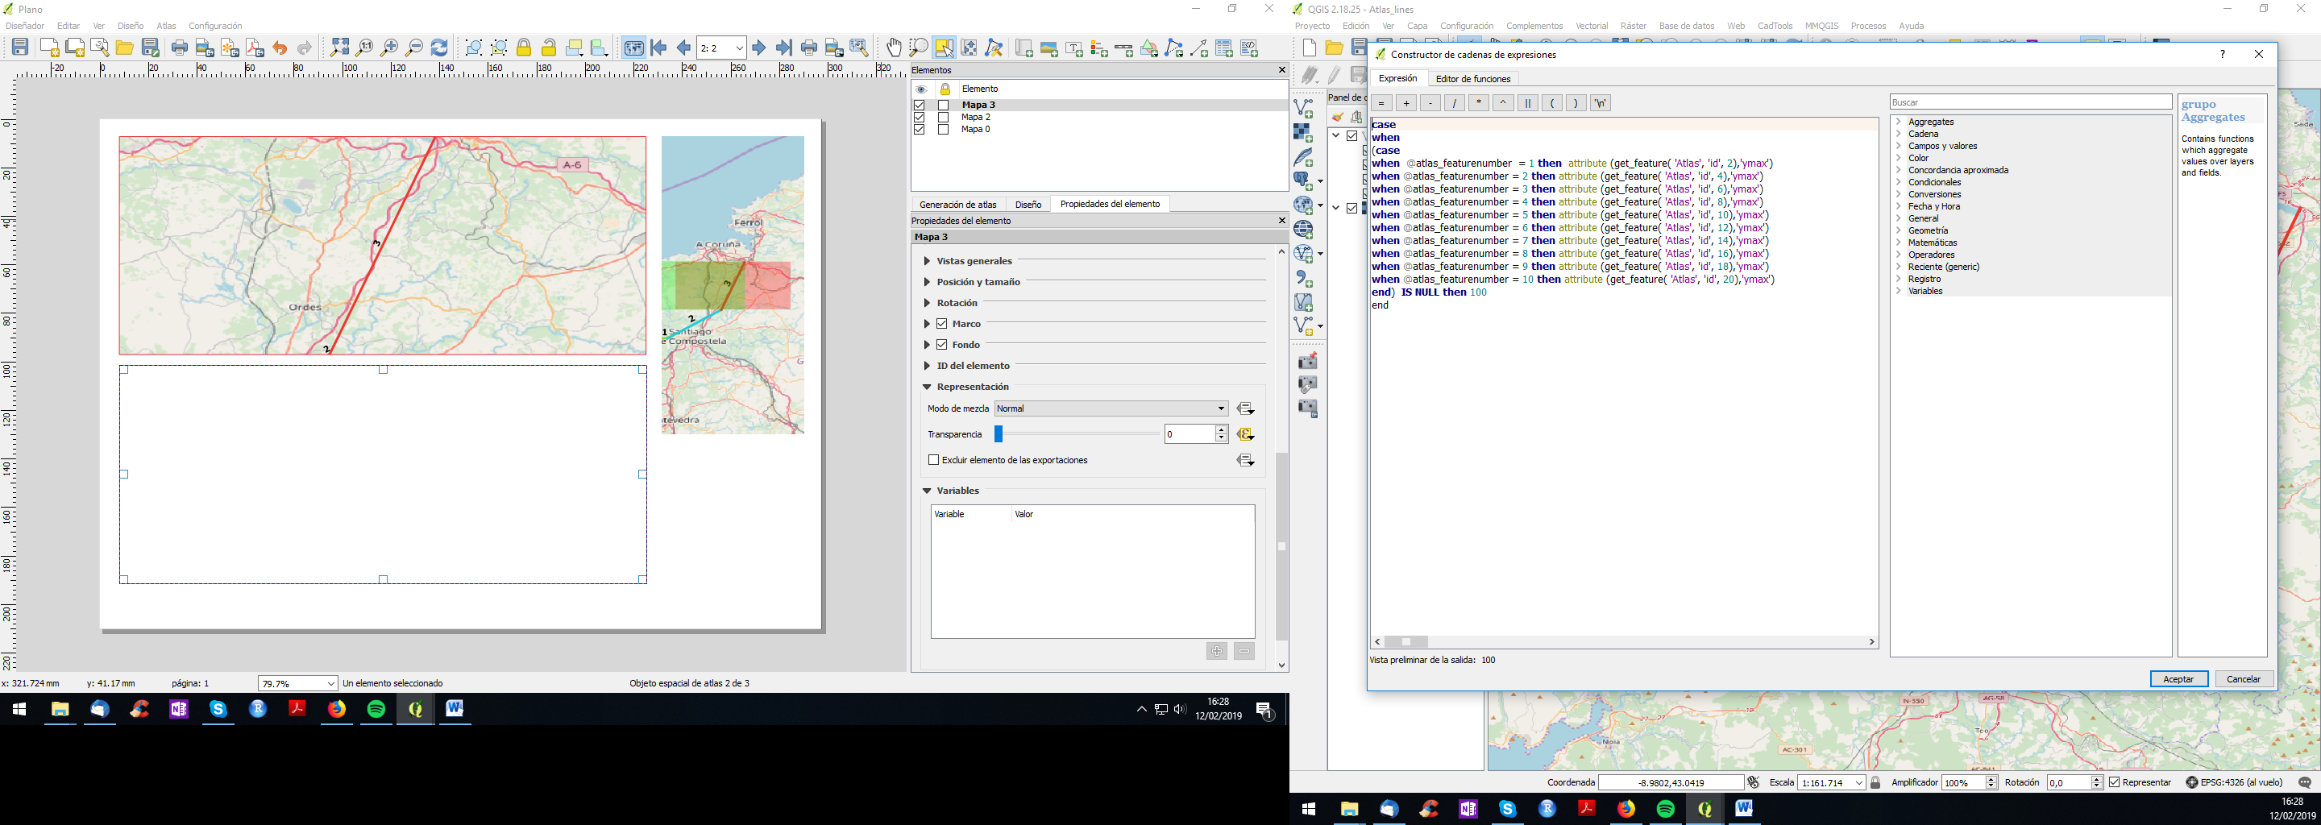Save the composer project with the floppy icon
The height and width of the screenshot is (825, 2321).
pyautogui.click(x=20, y=48)
